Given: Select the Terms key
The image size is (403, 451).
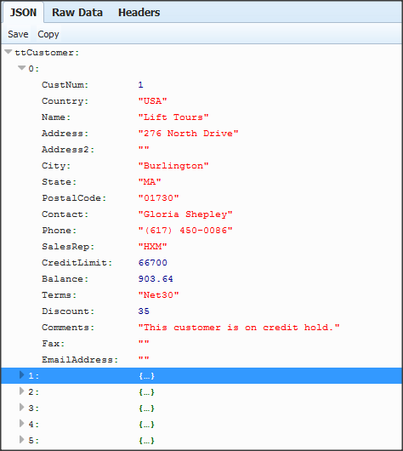Looking at the screenshot, I should [x=60, y=295].
